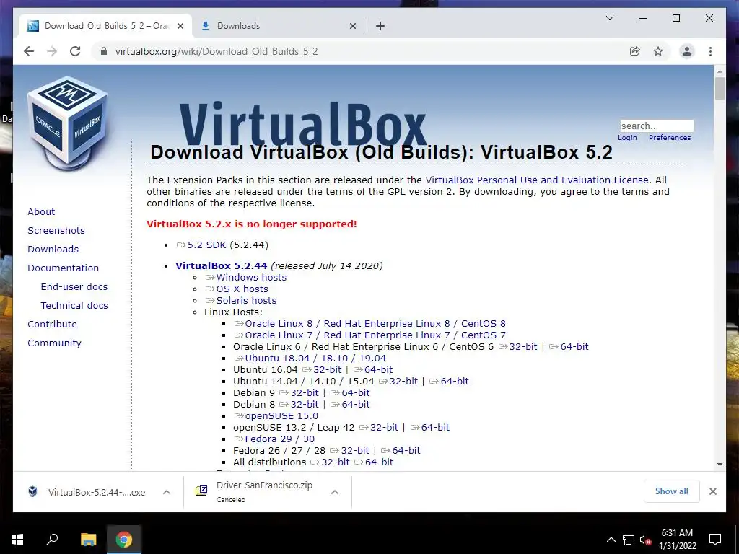
Task: Click the muted volume icon in tray
Action: [x=645, y=540]
